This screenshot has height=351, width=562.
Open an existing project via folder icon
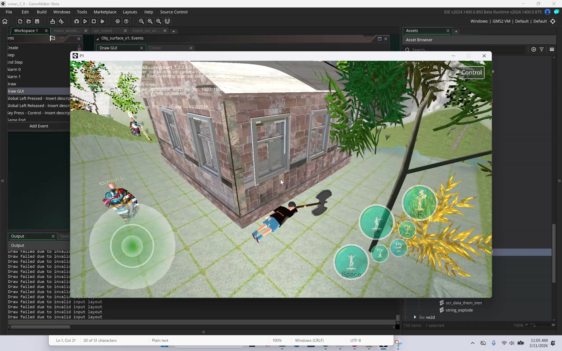click(x=29, y=21)
